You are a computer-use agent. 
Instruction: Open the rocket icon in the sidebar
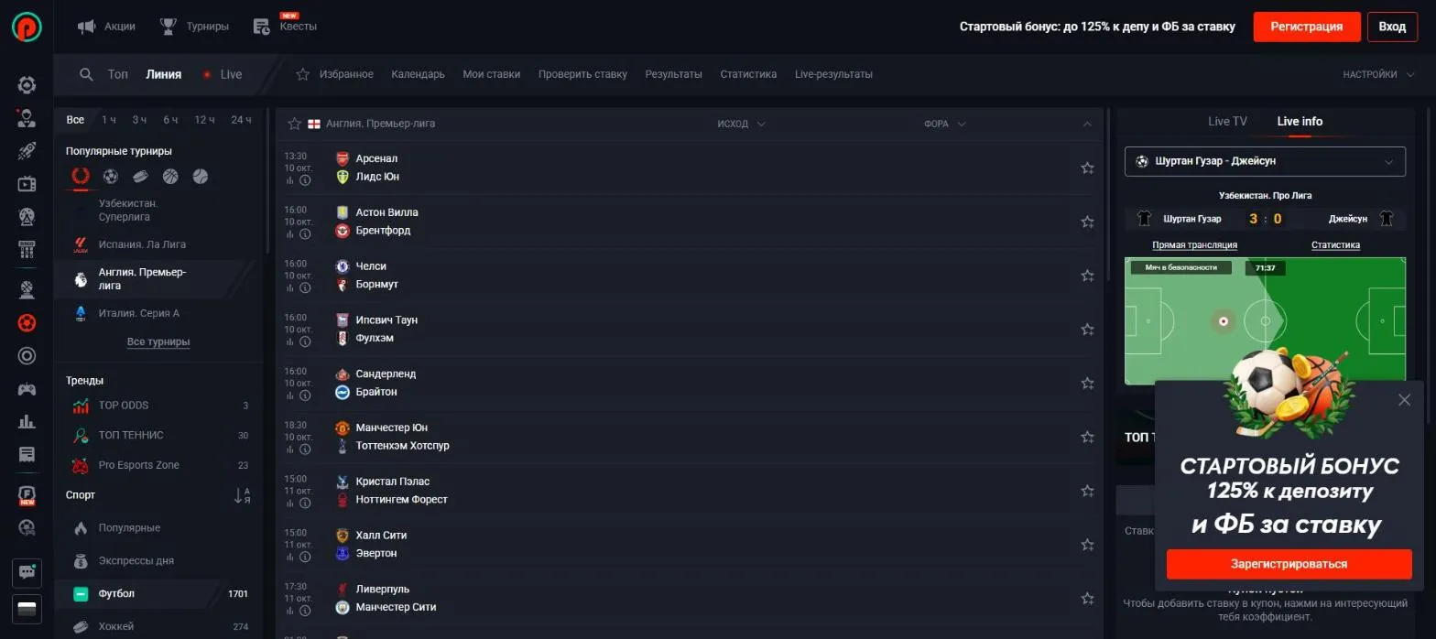click(x=27, y=151)
